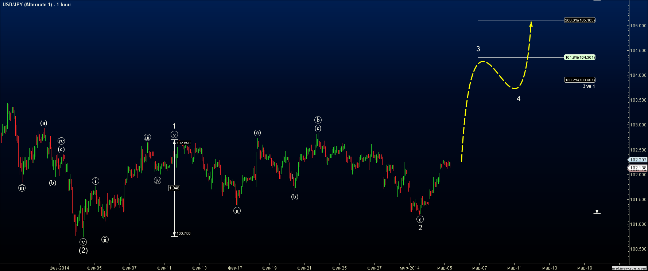Click the "3 vs 1" ratio caption

tap(589, 86)
